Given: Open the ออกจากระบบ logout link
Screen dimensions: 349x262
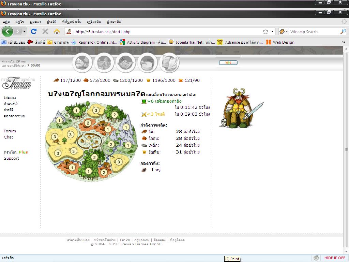Looking at the screenshot, I should point(14,116).
